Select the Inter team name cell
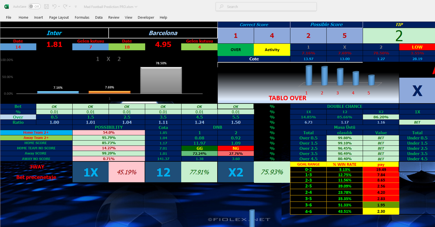 [x=55, y=33]
